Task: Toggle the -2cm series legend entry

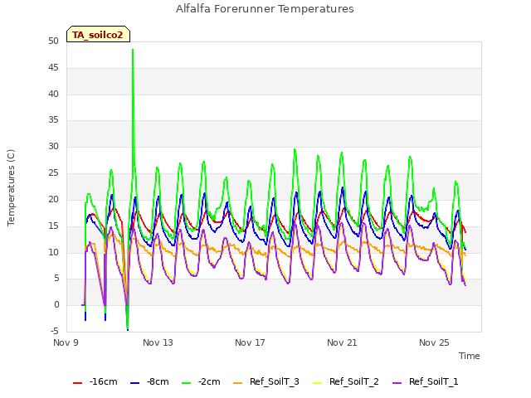Action: pos(201,381)
